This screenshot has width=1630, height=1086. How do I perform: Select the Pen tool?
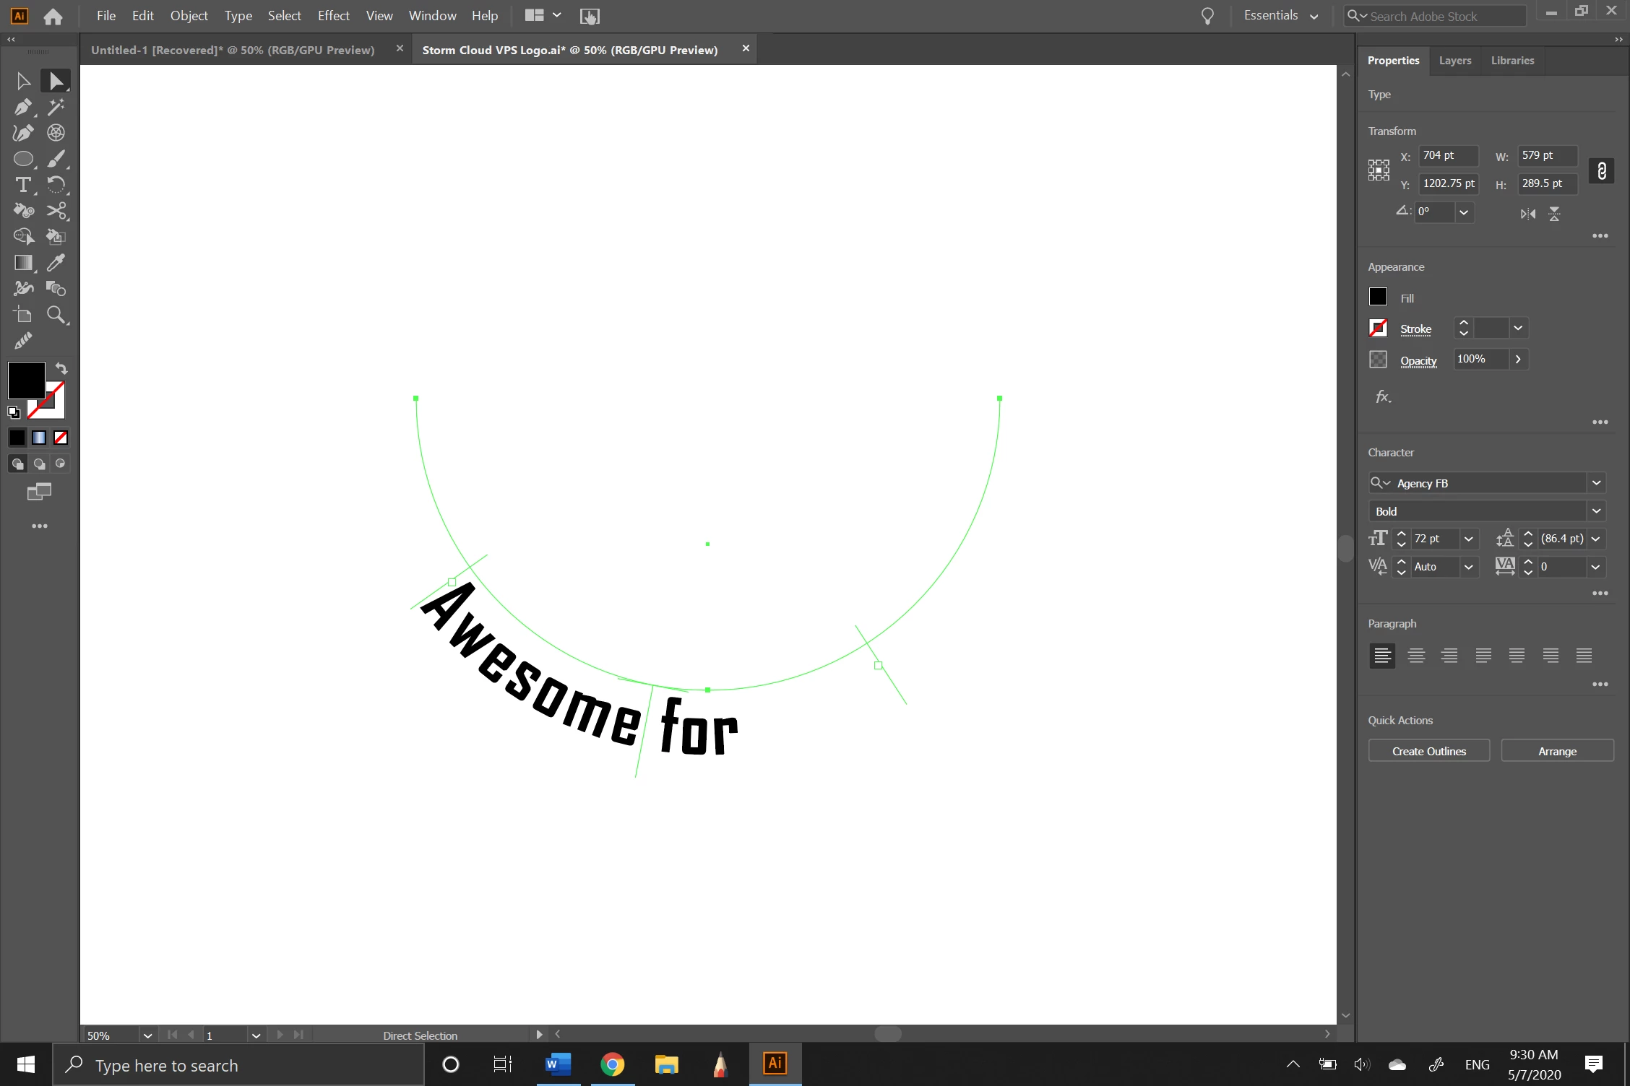click(22, 107)
